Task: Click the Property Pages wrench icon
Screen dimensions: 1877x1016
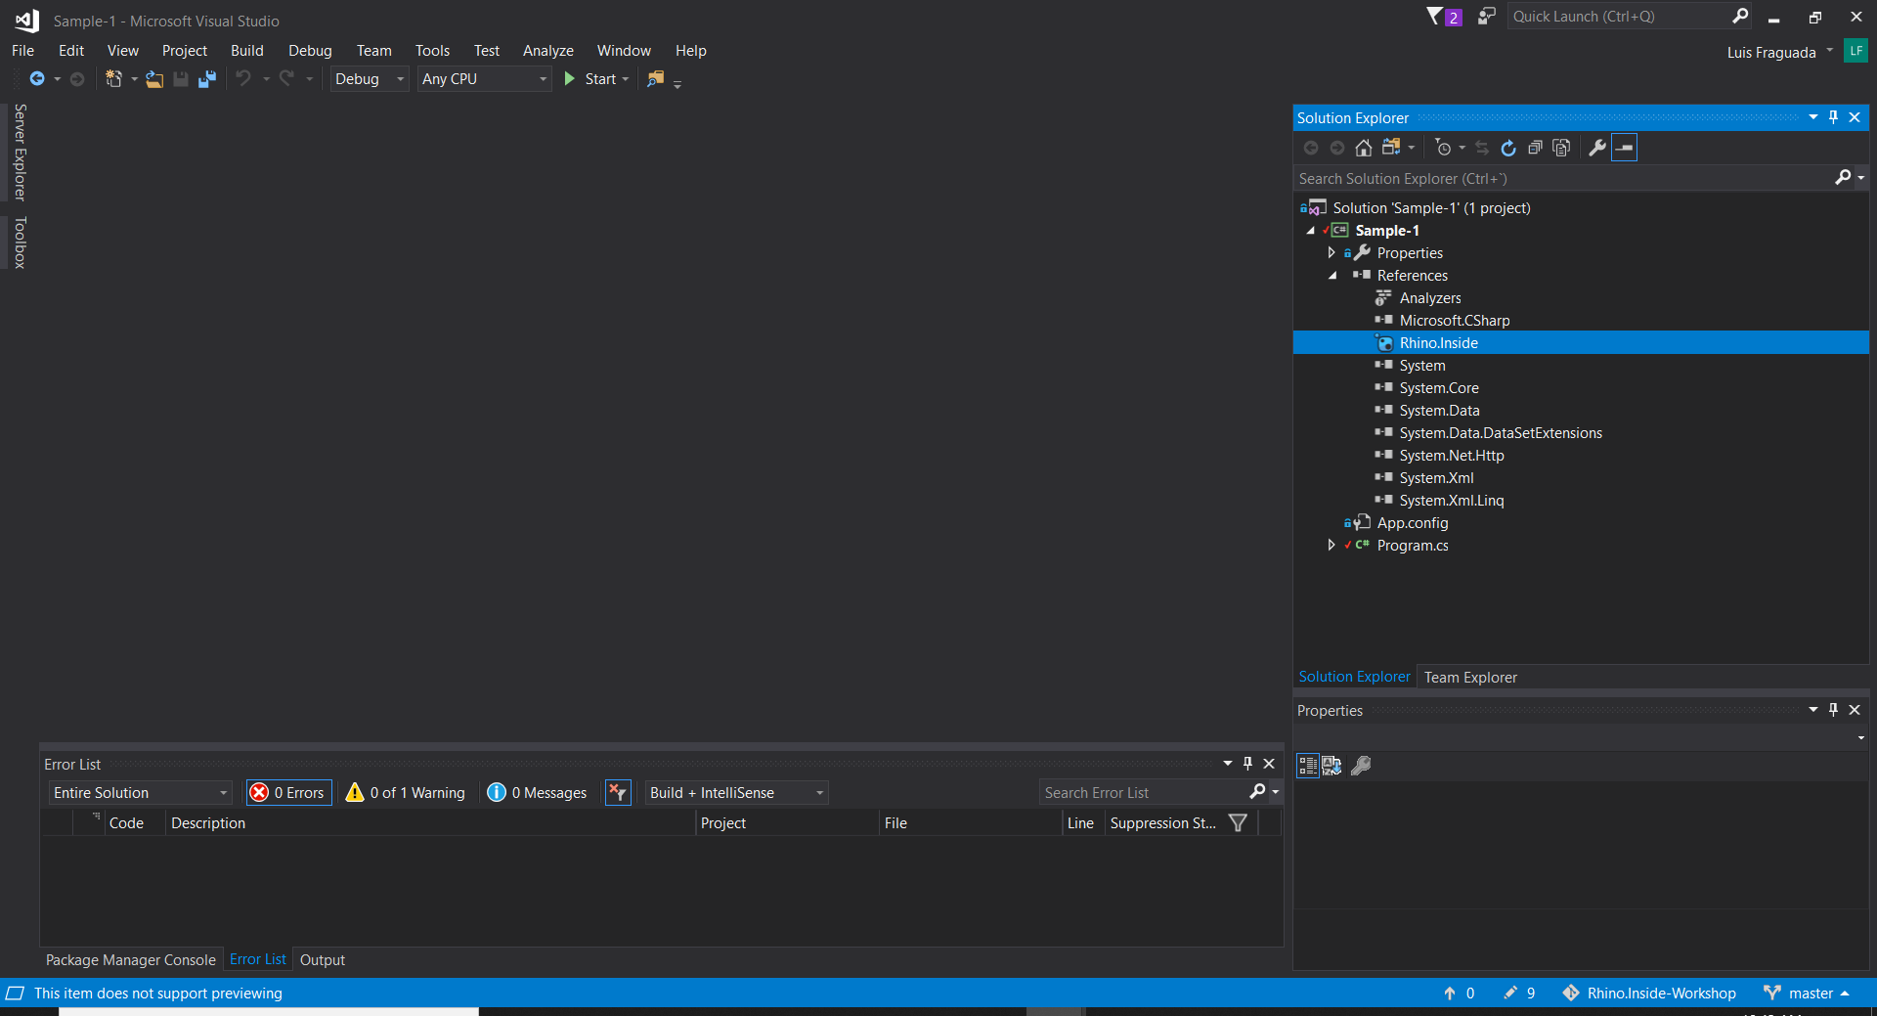Action: 1361,766
